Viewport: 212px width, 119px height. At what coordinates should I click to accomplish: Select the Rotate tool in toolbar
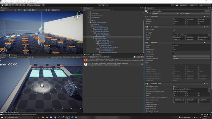pyautogui.click(x=10, y=5)
